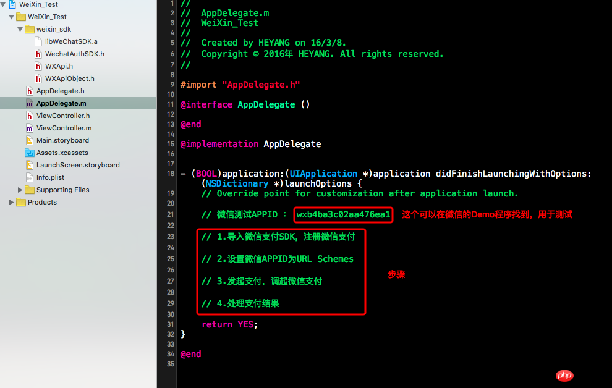This screenshot has width=612, height=388.
Task: Open libWeChatSDK.a in the navigator
Action: (x=71, y=41)
